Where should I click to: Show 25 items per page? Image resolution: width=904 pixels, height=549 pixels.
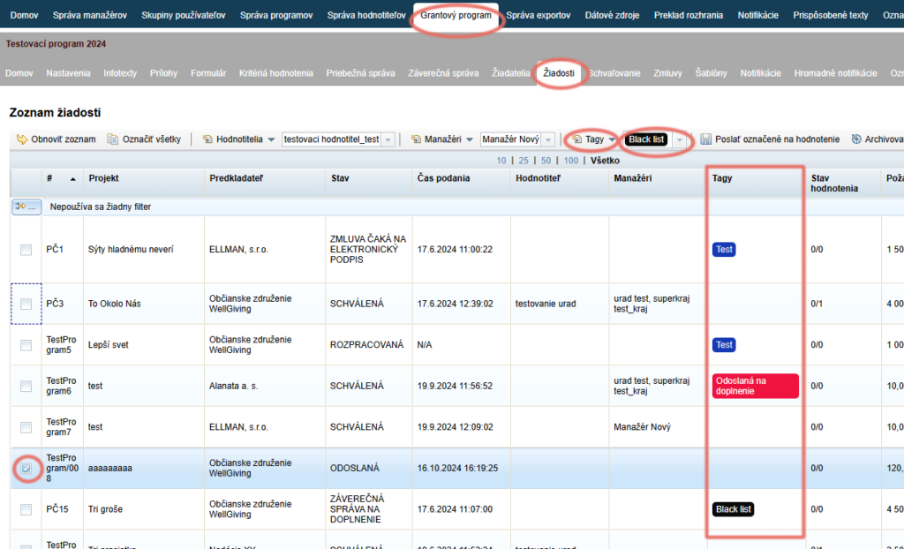click(x=524, y=161)
